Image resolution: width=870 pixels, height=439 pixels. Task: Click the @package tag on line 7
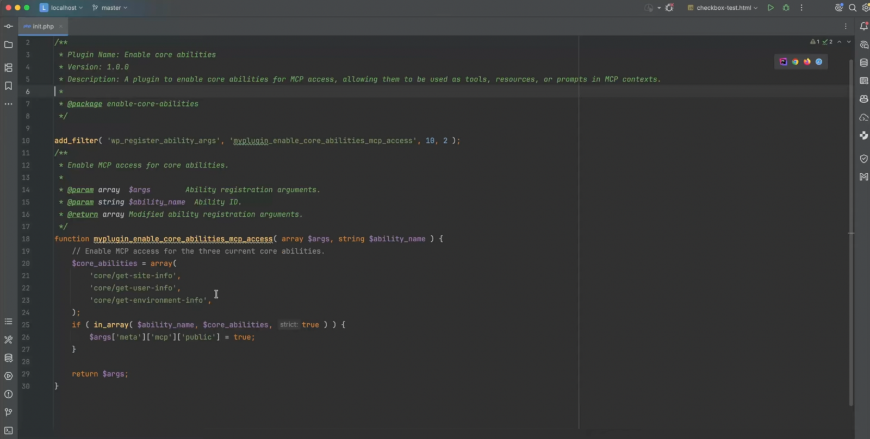coord(85,104)
